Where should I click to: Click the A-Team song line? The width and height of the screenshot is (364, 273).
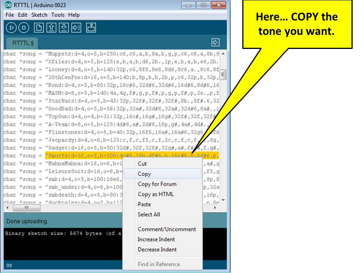click(111, 124)
